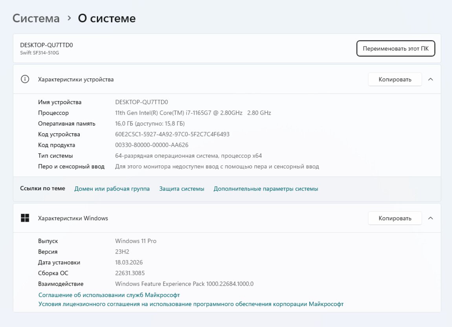Open Условия лицензионного соглашения link
The width and height of the screenshot is (452, 327).
click(x=191, y=304)
